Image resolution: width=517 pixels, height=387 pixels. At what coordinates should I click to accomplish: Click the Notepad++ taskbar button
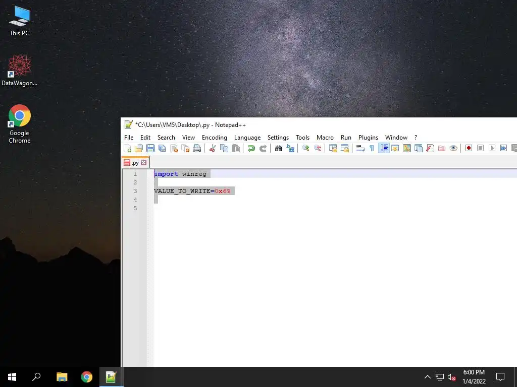[112, 377]
